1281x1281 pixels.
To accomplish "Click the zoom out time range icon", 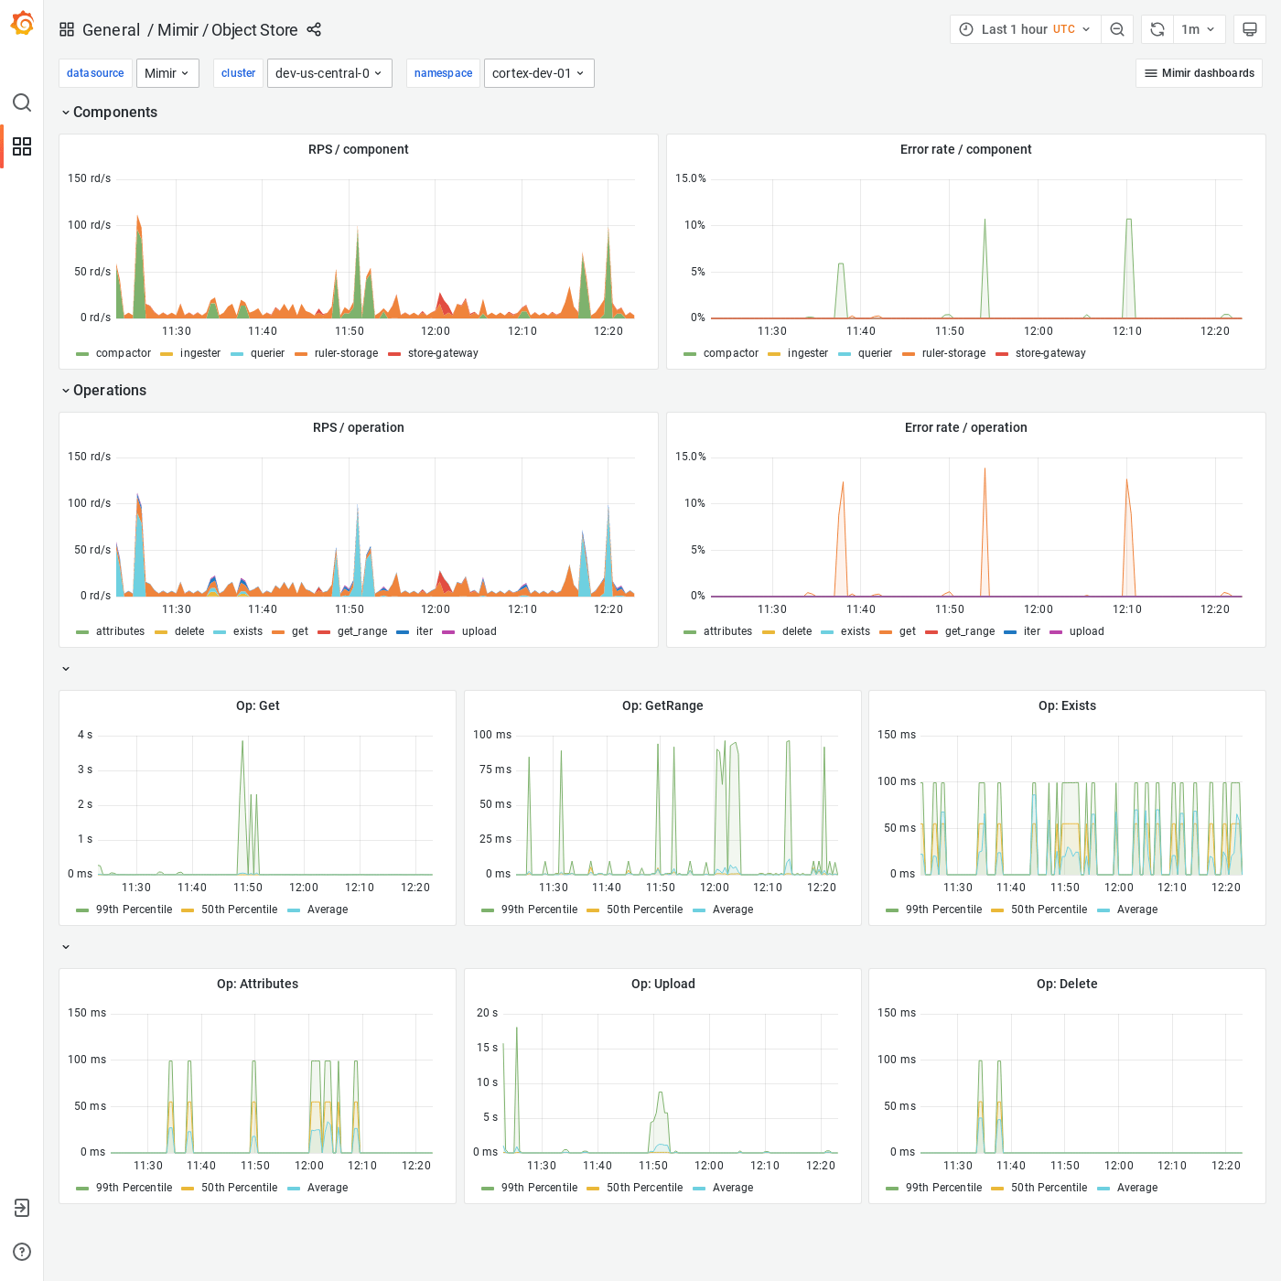I will pyautogui.click(x=1116, y=28).
